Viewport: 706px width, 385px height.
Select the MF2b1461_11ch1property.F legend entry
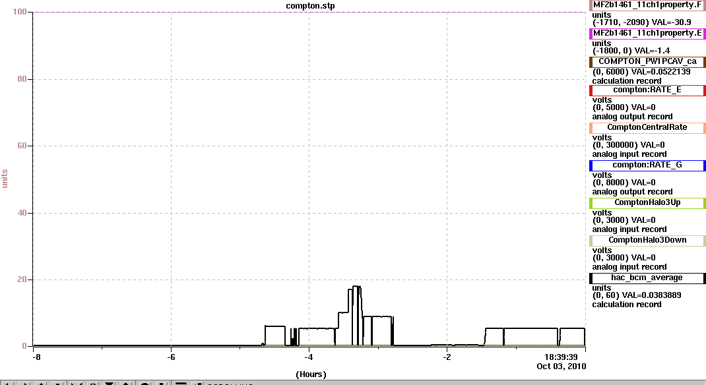[x=647, y=5]
